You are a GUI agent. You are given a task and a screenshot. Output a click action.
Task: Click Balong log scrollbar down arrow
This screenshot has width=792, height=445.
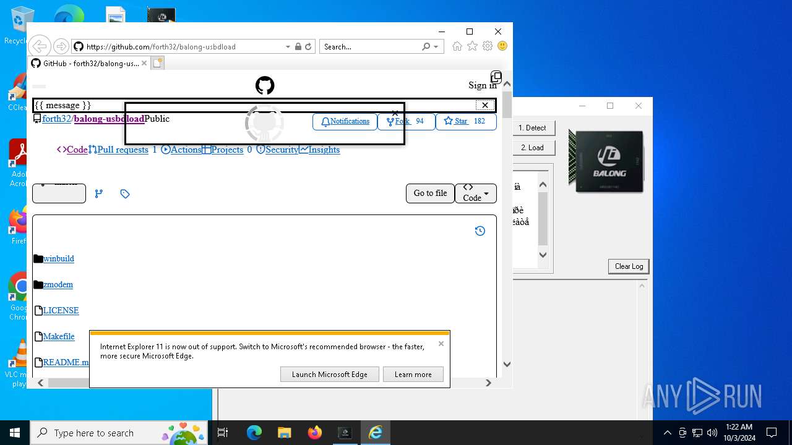543,255
